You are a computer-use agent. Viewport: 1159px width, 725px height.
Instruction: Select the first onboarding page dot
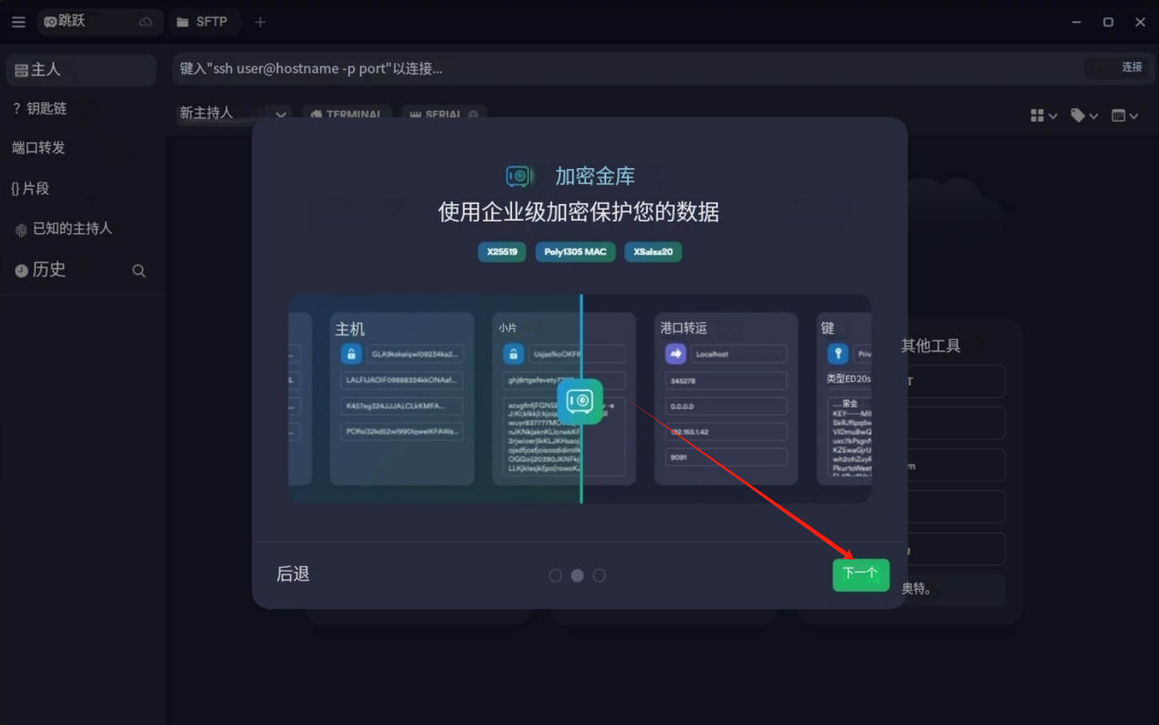pos(555,575)
